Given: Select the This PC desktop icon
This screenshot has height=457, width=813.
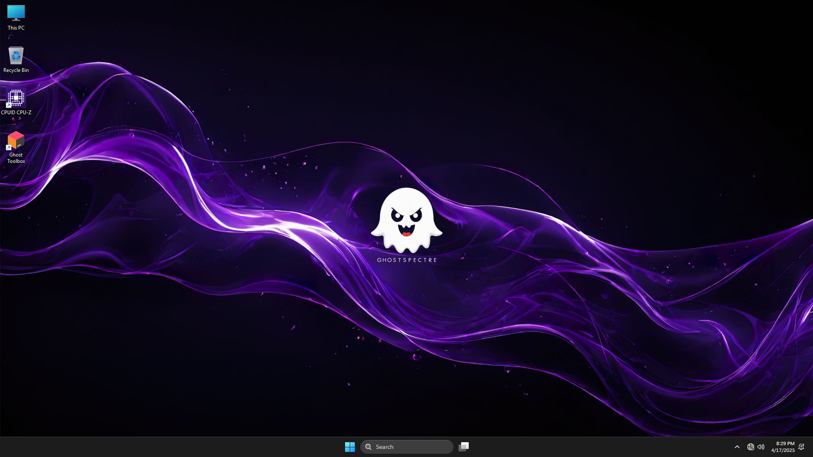Looking at the screenshot, I should 16,13.
